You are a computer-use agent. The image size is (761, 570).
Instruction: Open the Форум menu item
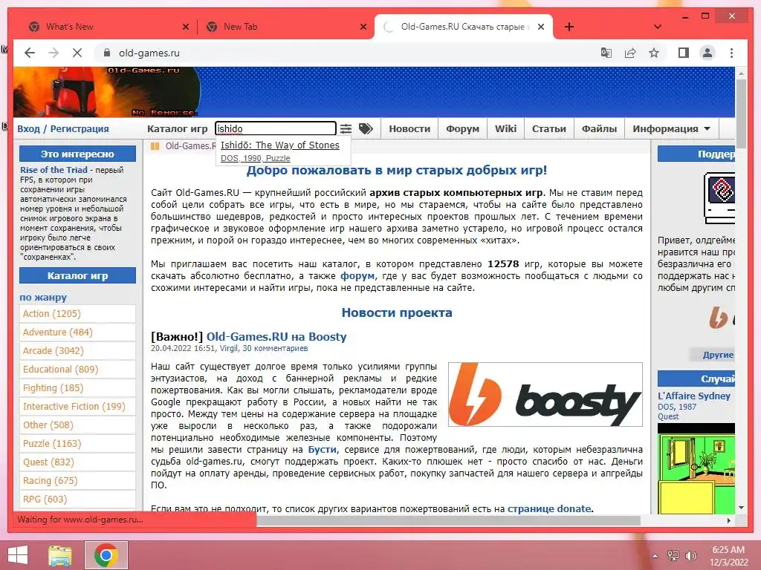pyautogui.click(x=462, y=129)
